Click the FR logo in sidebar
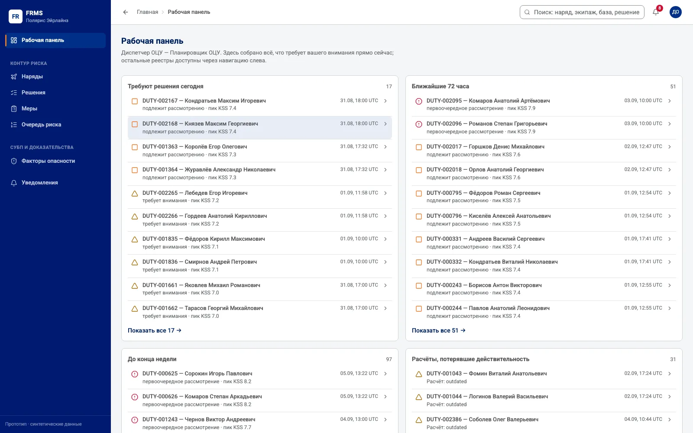Screen dimensions: 693x433 [16, 16]
